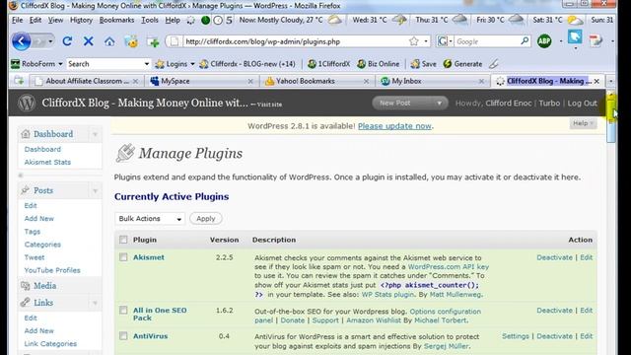Click the RoboForm Generate icon
631x355 pixels.
[448, 64]
